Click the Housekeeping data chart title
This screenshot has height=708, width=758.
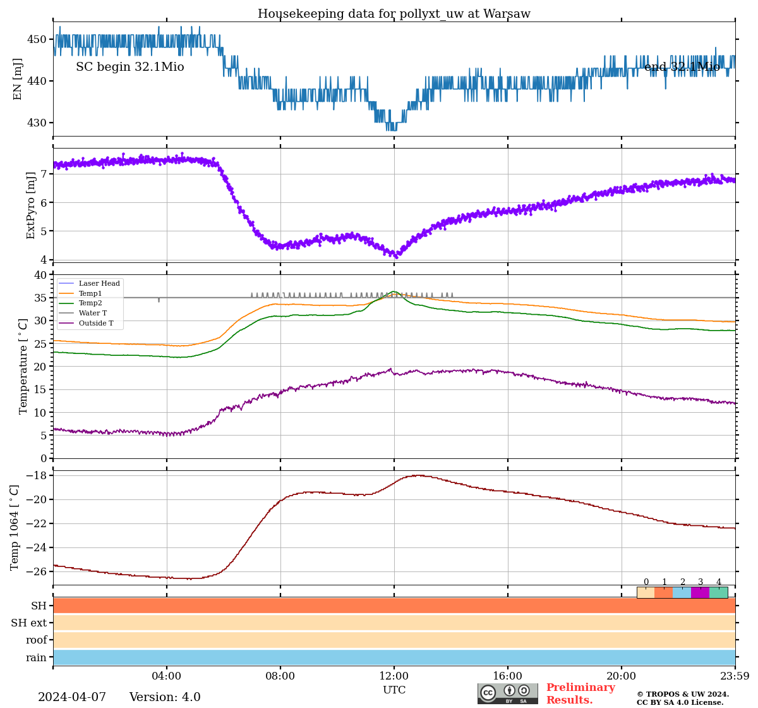point(394,14)
